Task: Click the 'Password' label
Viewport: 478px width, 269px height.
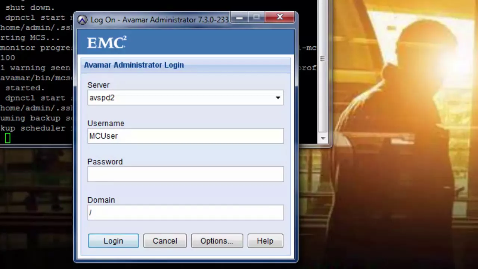Action: coord(105,162)
